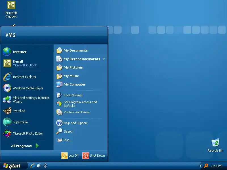Click the orange search icon in system tray

tap(206, 166)
